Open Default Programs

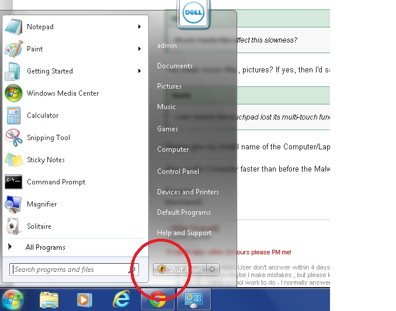click(x=184, y=212)
